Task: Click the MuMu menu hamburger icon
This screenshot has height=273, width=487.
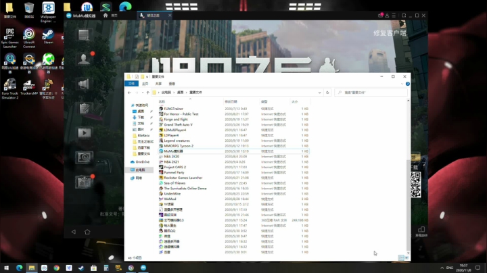Action: tap(394, 16)
